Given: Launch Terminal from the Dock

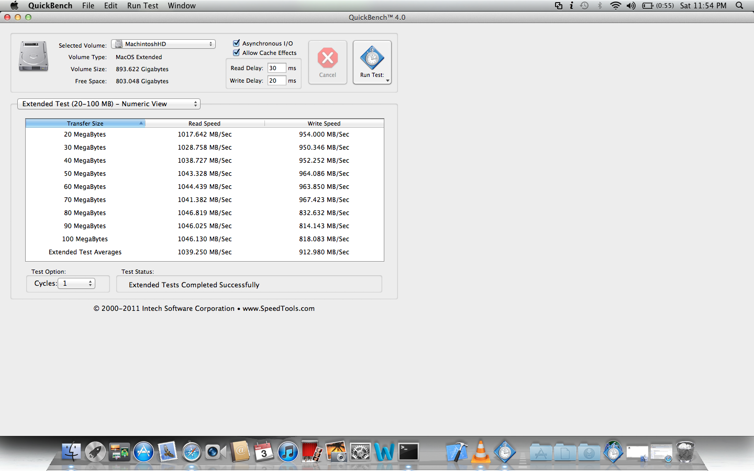Looking at the screenshot, I should 408,452.
